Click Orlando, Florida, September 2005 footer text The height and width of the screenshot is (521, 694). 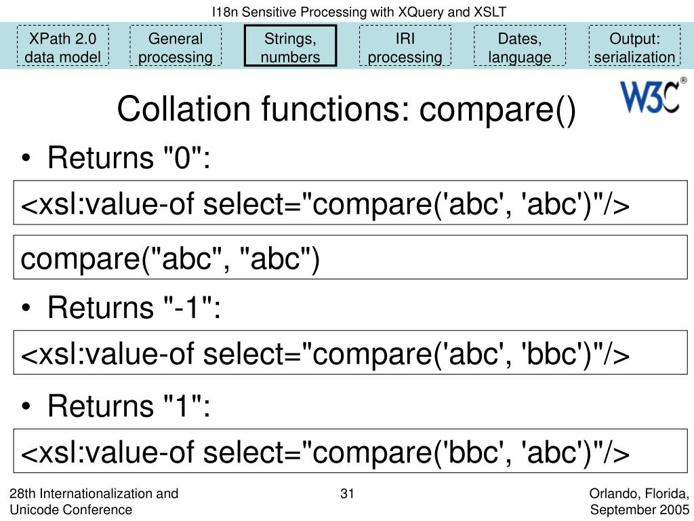pyautogui.click(x=639, y=501)
